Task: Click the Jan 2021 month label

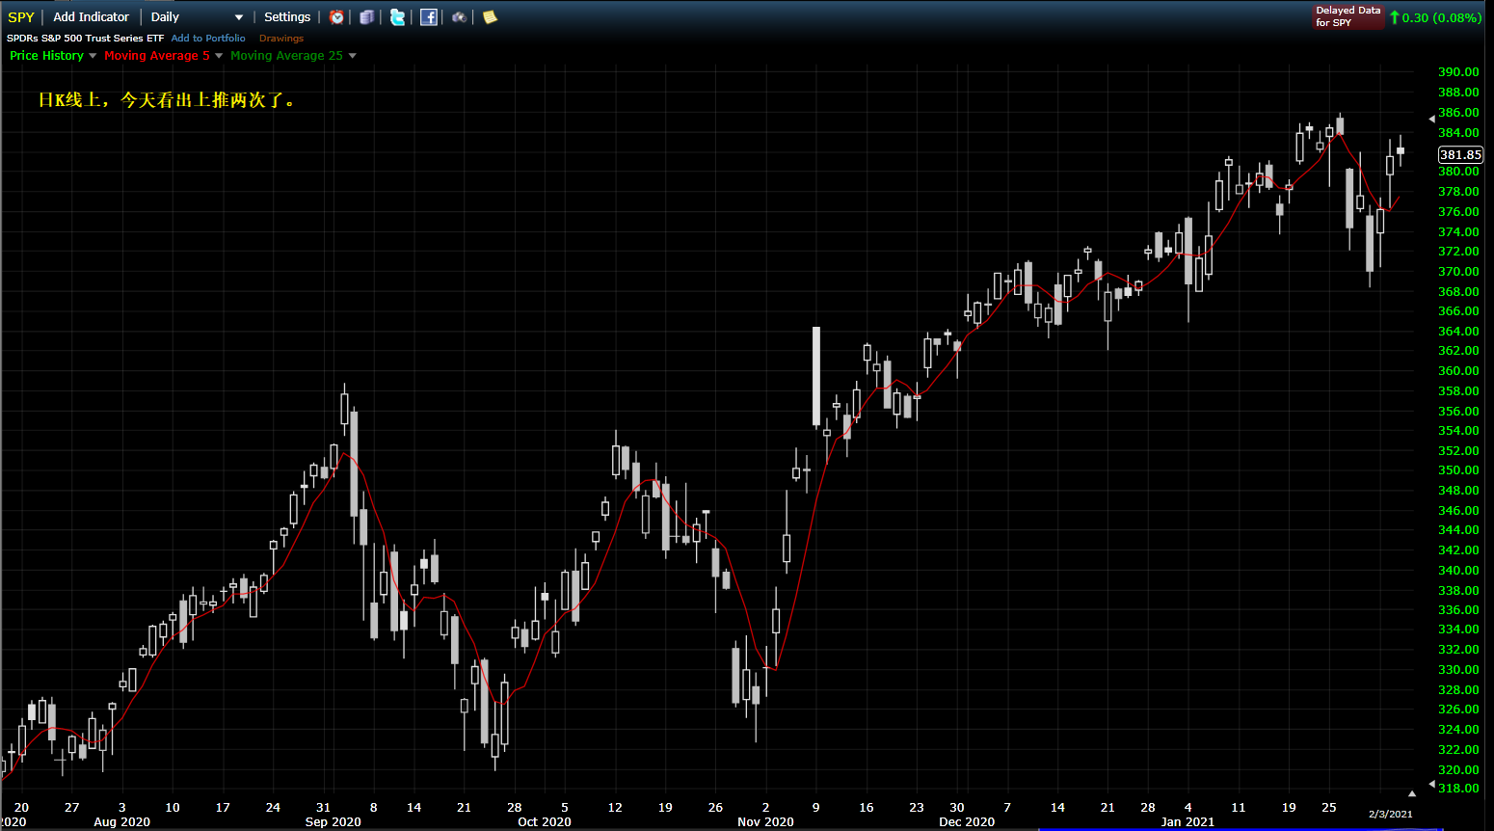Action: 1187,822
